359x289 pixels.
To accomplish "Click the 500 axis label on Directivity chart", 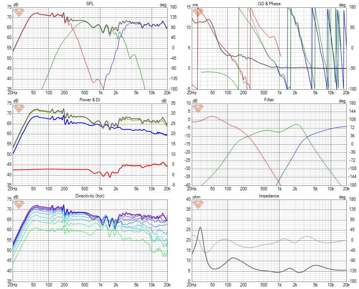I will (x=85, y=285).
